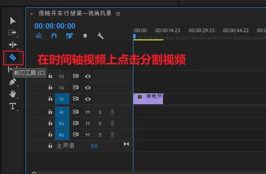Image resolution: width=266 pixels, height=174 pixels.
Task: Hide track output of V3
Action: (x=88, y=77)
